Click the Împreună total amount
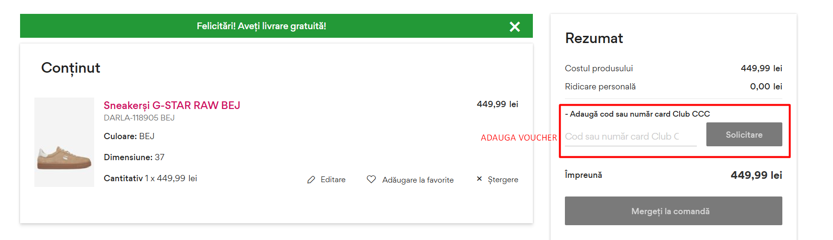Viewport: 833px width, 240px height. [756, 175]
